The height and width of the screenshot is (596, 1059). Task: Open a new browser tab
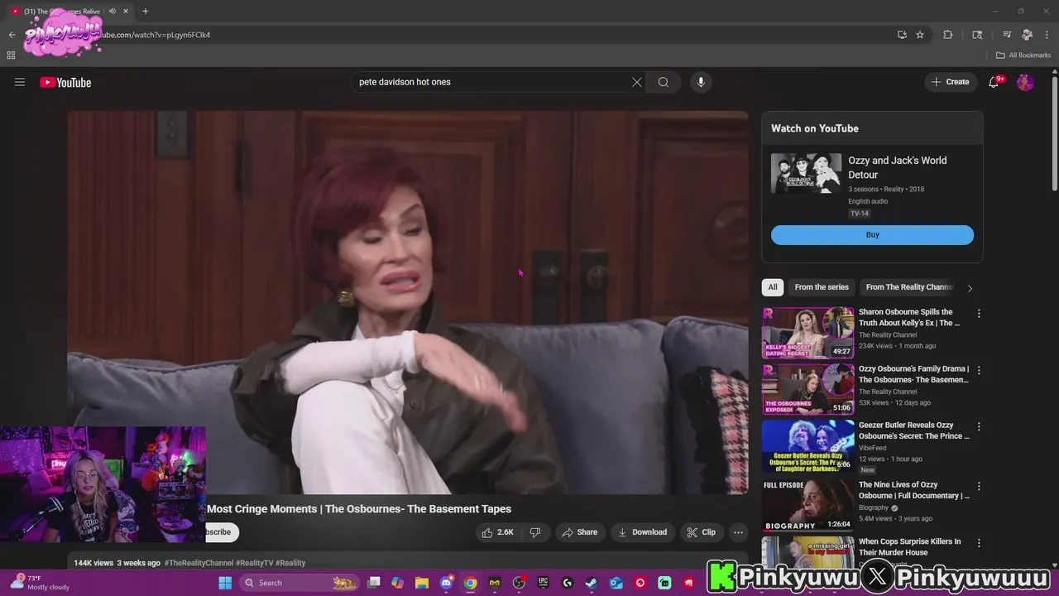click(x=145, y=11)
